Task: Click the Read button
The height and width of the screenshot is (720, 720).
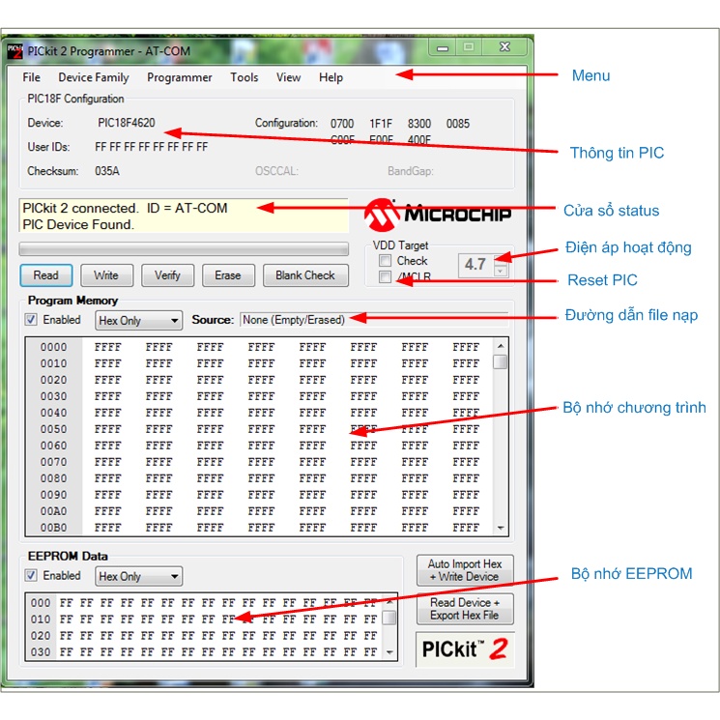Action: pyautogui.click(x=45, y=275)
